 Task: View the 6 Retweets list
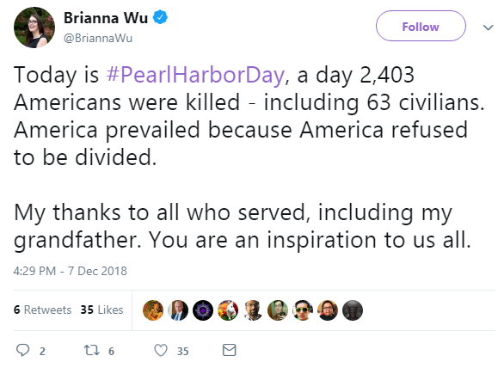tap(42, 310)
